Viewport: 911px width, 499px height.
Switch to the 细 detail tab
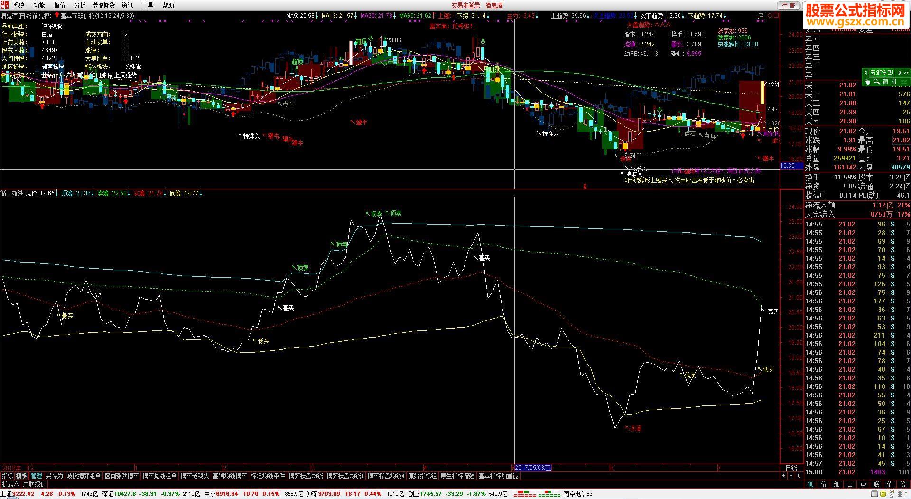point(837,484)
